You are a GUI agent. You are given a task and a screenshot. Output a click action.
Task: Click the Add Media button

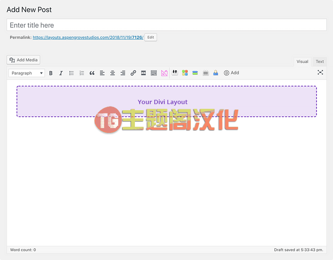[x=24, y=60]
